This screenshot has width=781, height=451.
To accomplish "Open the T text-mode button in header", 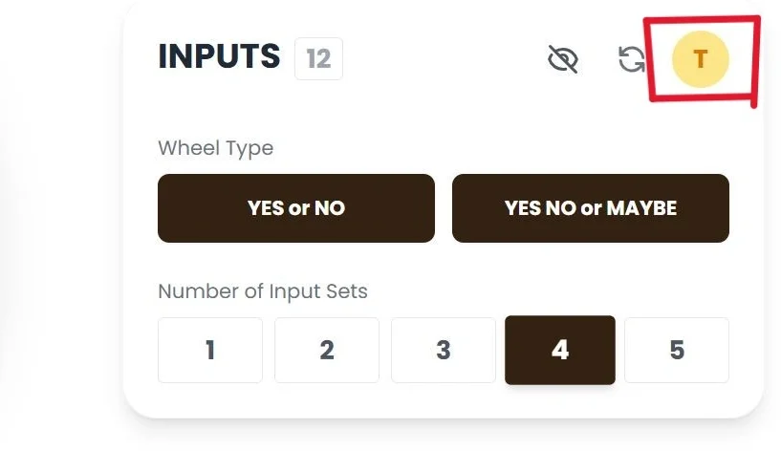I will point(700,59).
